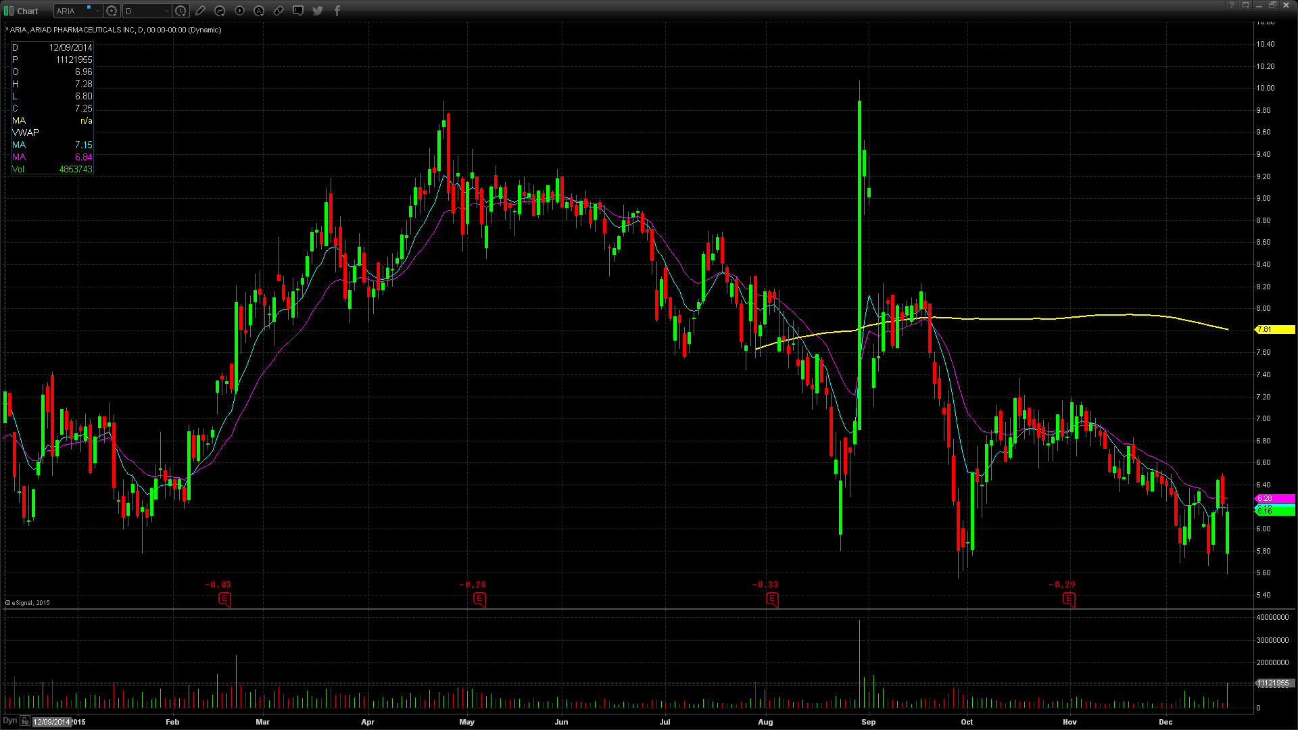
Task: Open earnings marker showing -0.29
Action: [x=1069, y=599]
